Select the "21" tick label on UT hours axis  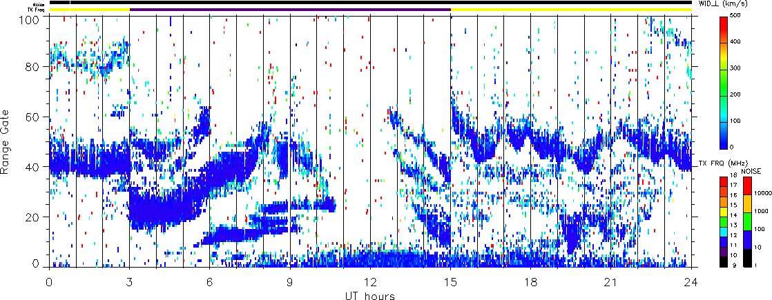[611, 281]
